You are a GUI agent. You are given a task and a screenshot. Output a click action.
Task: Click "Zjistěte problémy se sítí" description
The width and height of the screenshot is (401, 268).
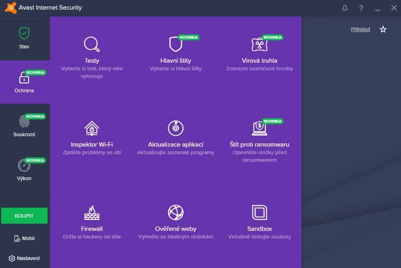[x=92, y=153]
